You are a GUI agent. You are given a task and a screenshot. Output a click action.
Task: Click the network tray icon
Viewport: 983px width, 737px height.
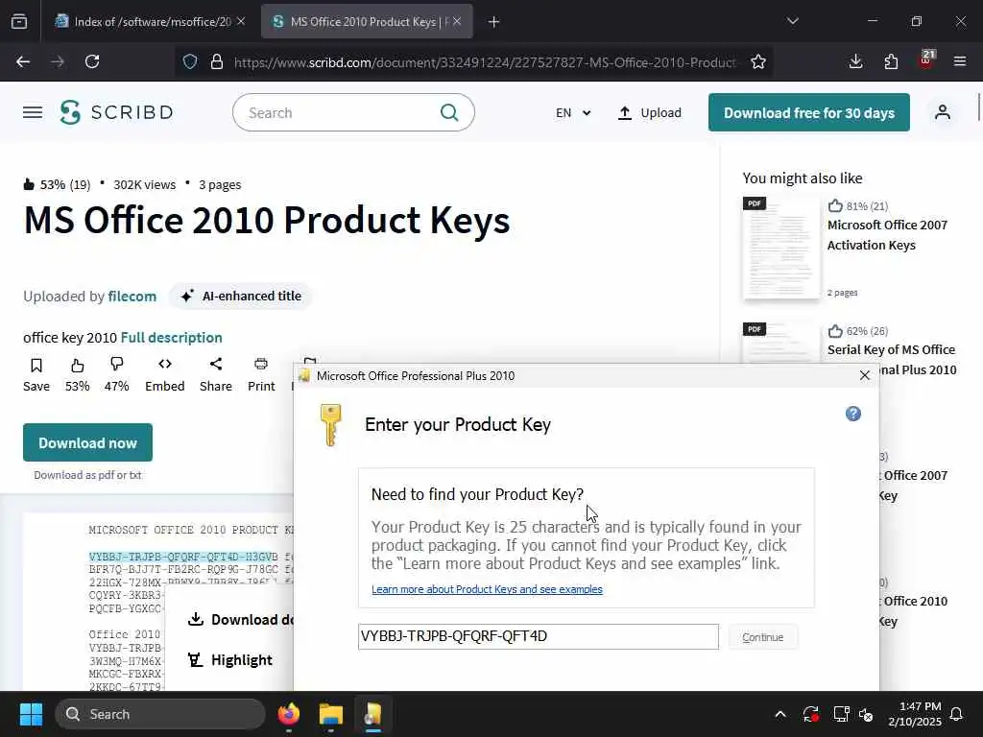[841, 714]
